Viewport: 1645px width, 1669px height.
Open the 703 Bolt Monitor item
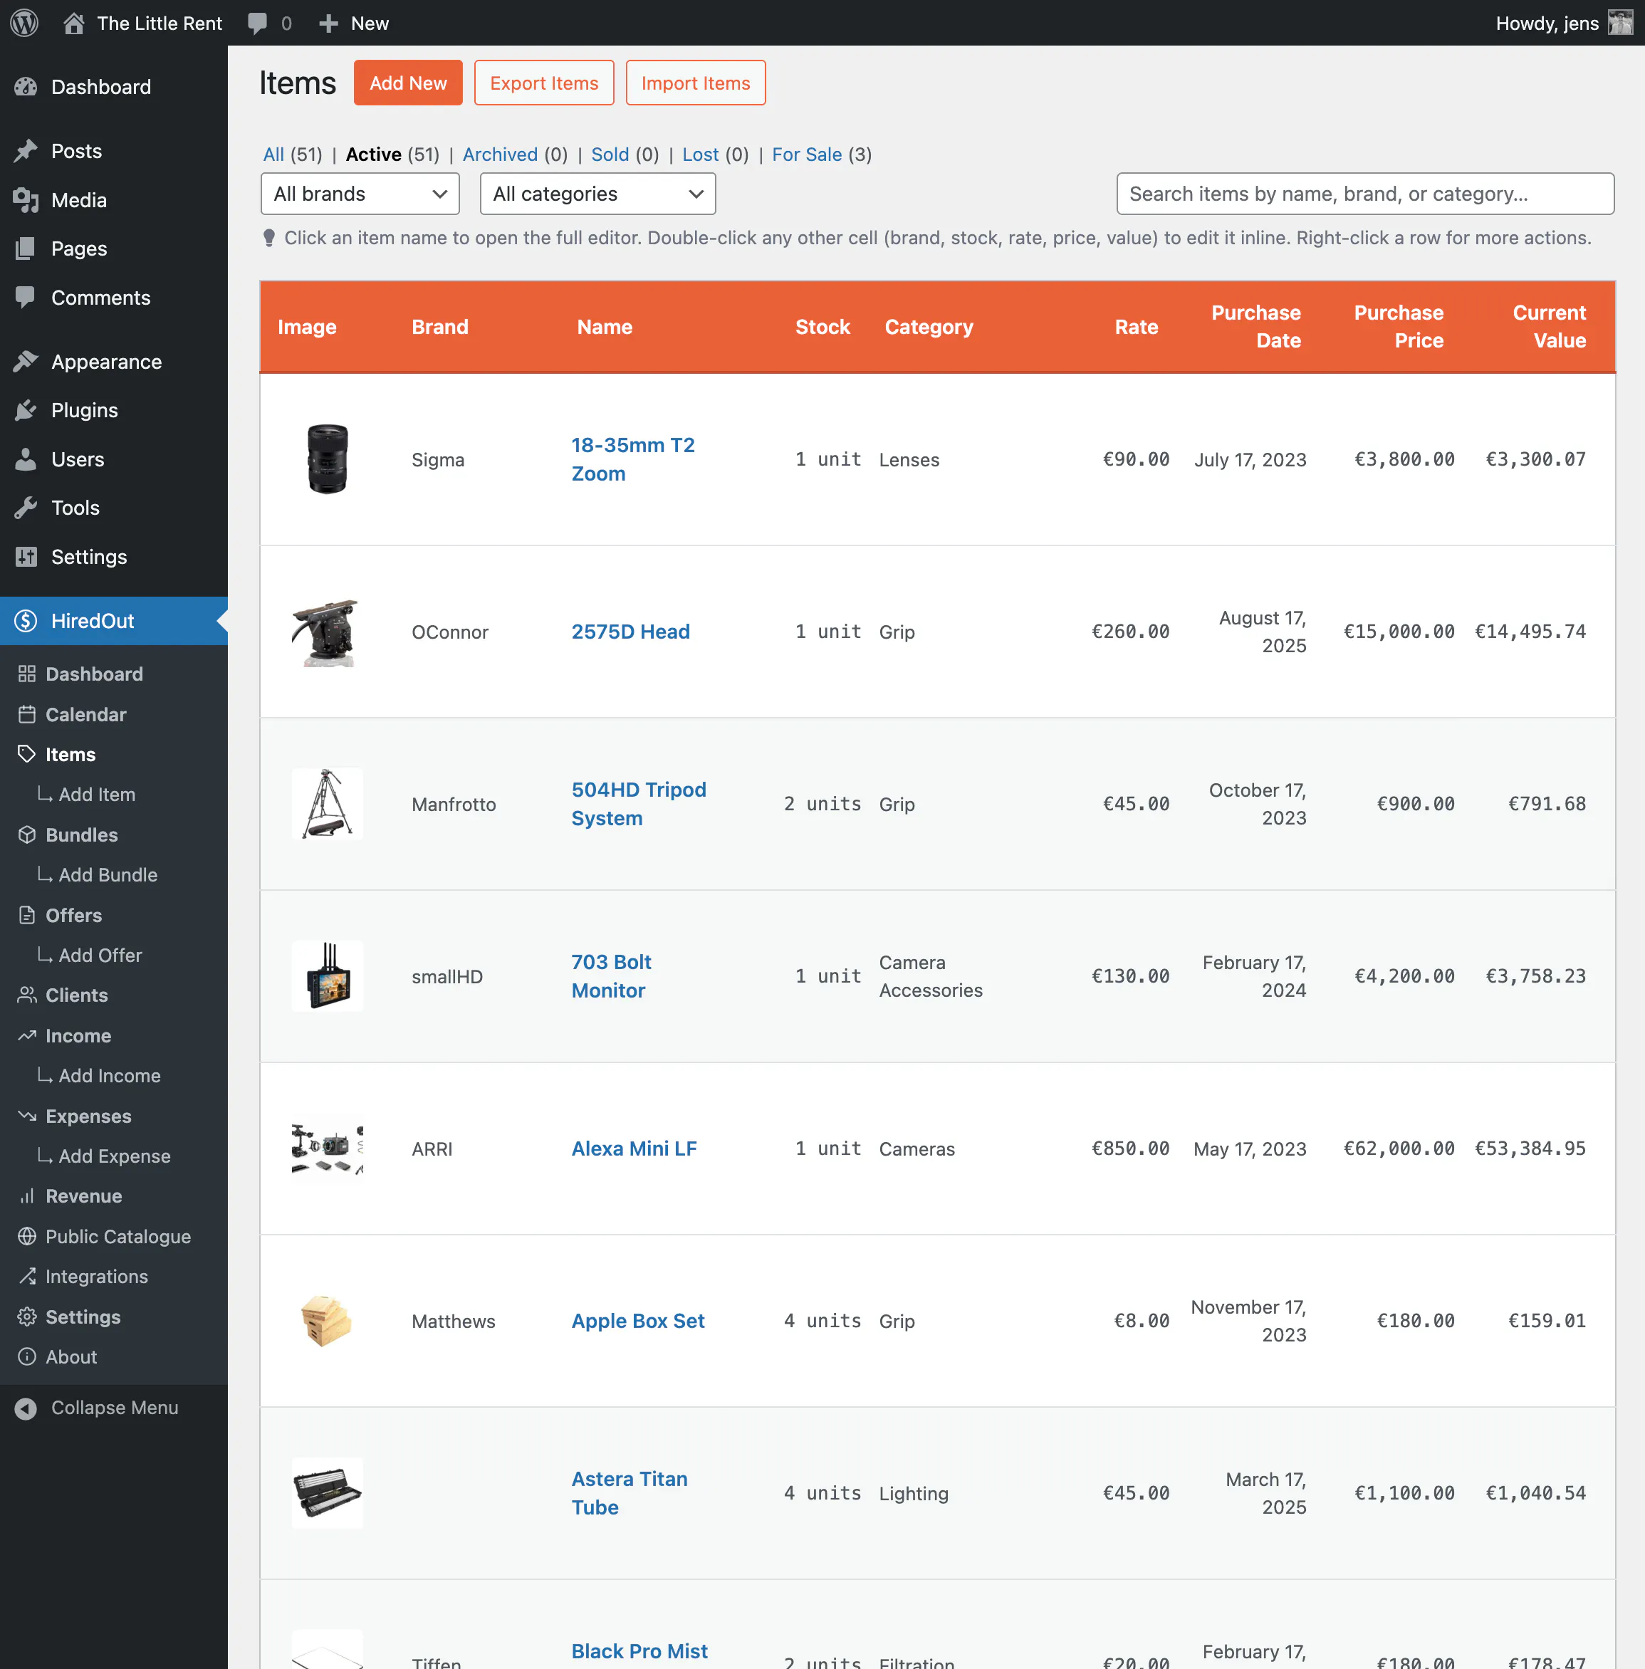612,976
